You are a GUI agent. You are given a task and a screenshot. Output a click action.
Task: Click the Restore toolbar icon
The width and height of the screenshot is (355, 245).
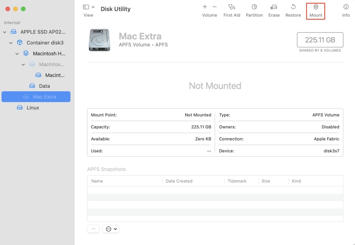click(x=293, y=7)
